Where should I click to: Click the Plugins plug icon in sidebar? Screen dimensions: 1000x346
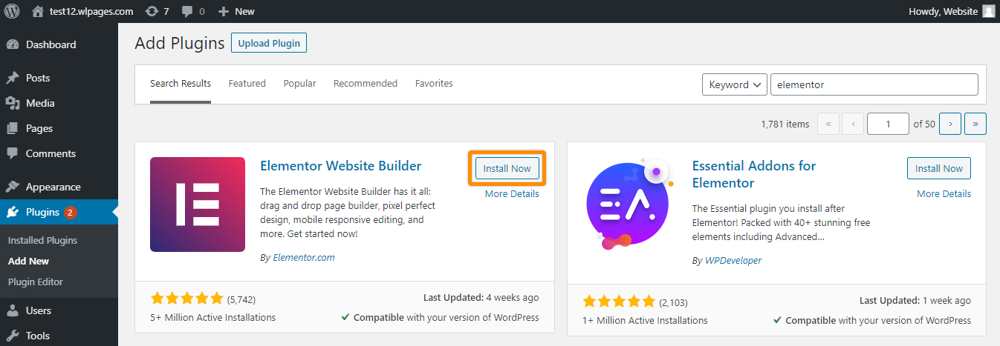12,212
